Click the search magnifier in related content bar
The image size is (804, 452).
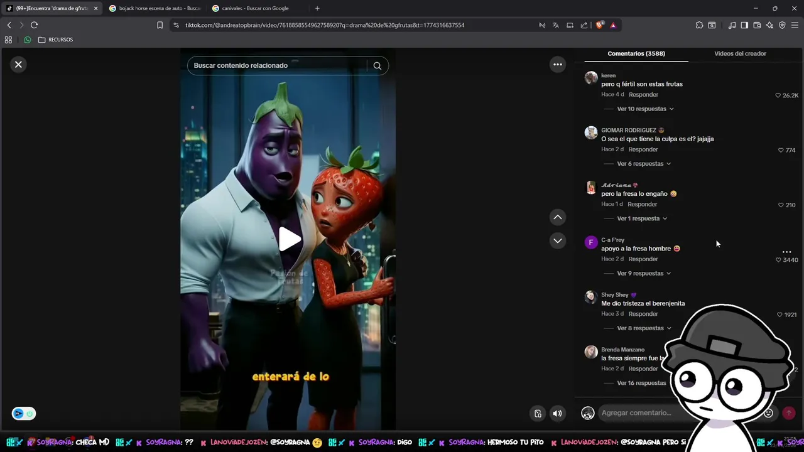pos(377,65)
